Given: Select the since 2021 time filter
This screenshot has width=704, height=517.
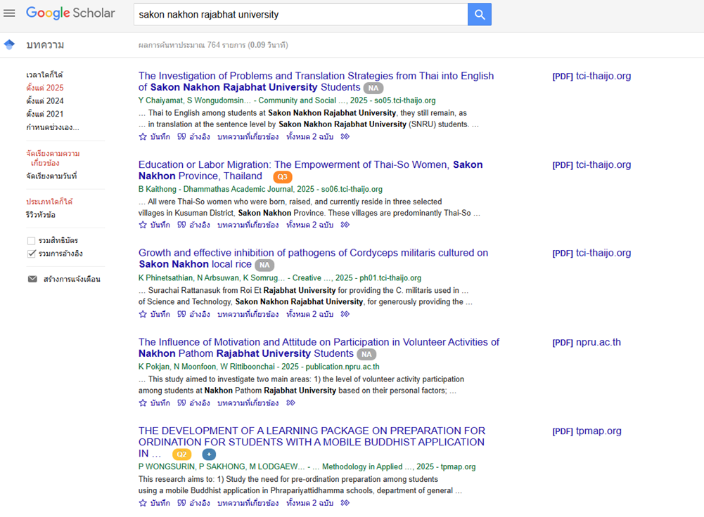Looking at the screenshot, I should coord(45,114).
